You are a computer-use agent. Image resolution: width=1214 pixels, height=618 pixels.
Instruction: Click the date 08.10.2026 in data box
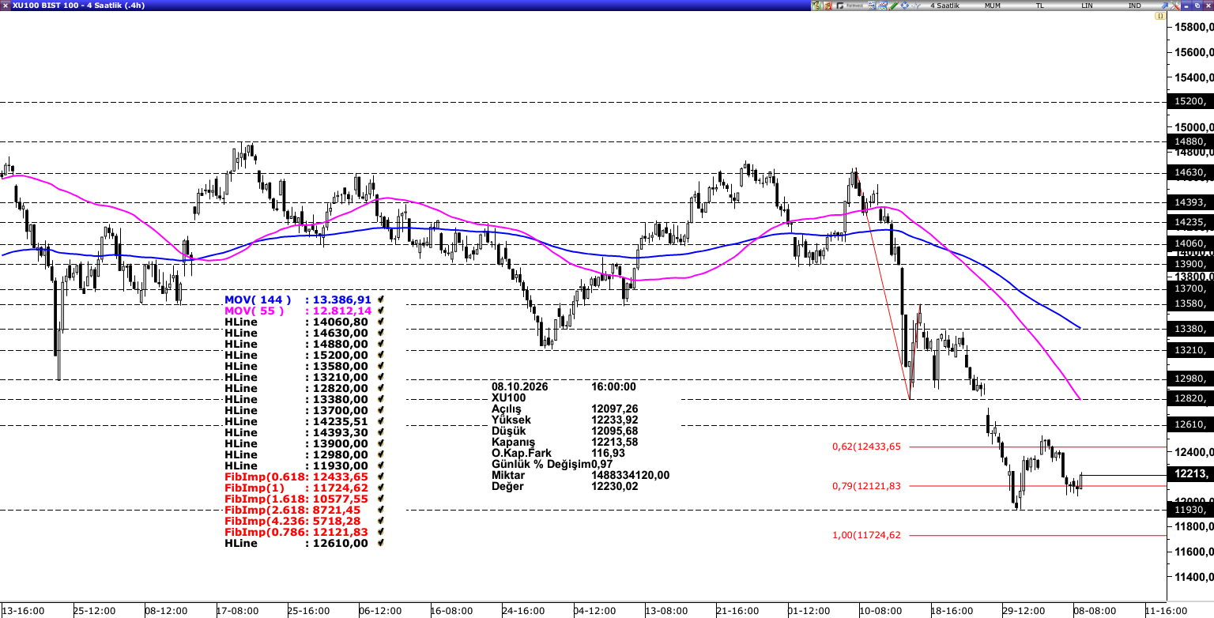coord(519,386)
